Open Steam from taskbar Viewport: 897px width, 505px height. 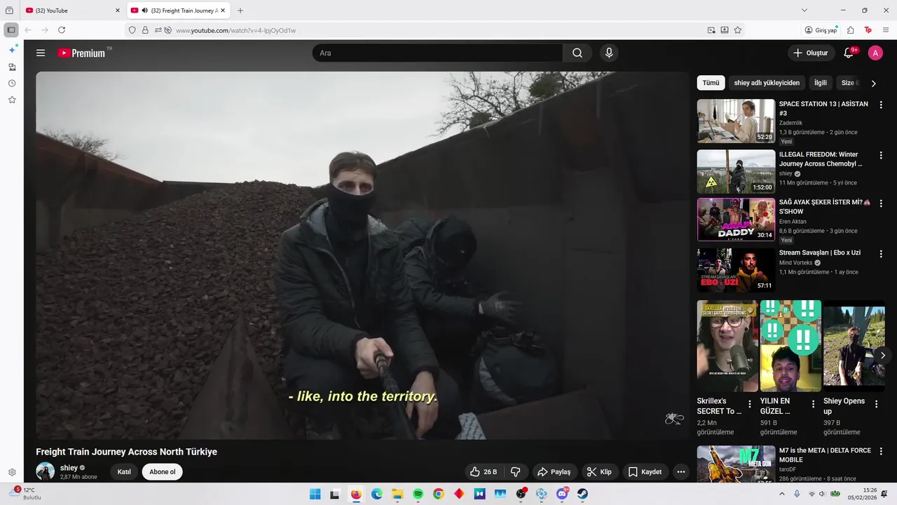coord(582,494)
